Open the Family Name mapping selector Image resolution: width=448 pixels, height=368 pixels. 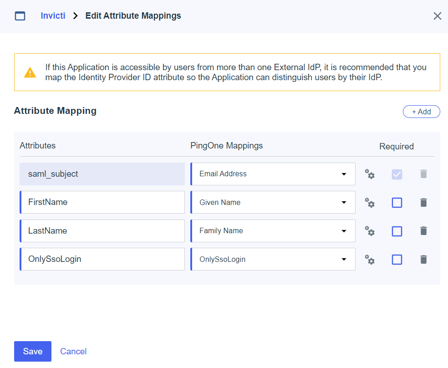click(344, 230)
